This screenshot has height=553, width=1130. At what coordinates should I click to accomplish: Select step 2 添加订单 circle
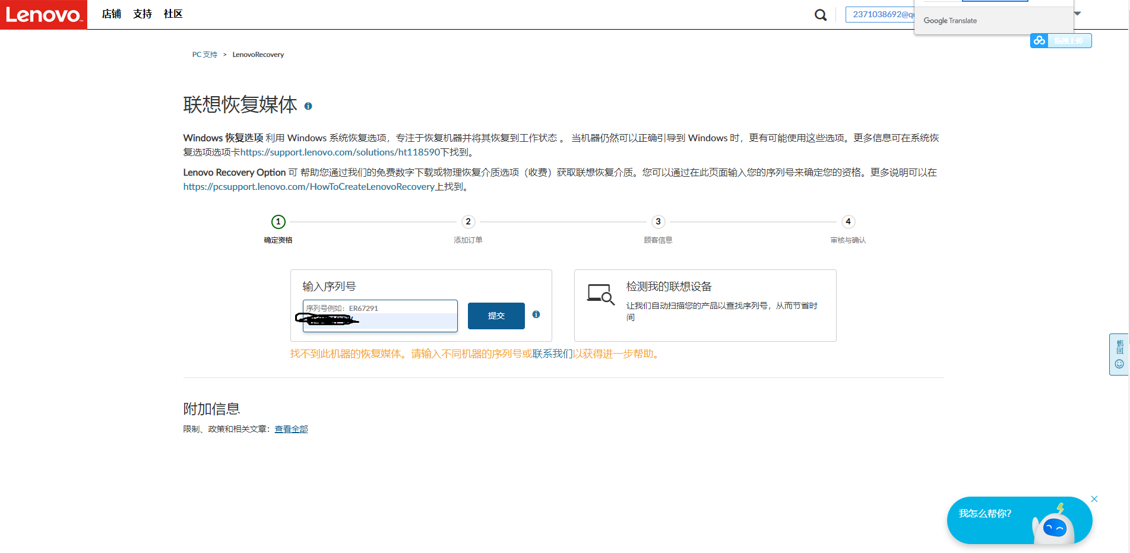pyautogui.click(x=469, y=222)
